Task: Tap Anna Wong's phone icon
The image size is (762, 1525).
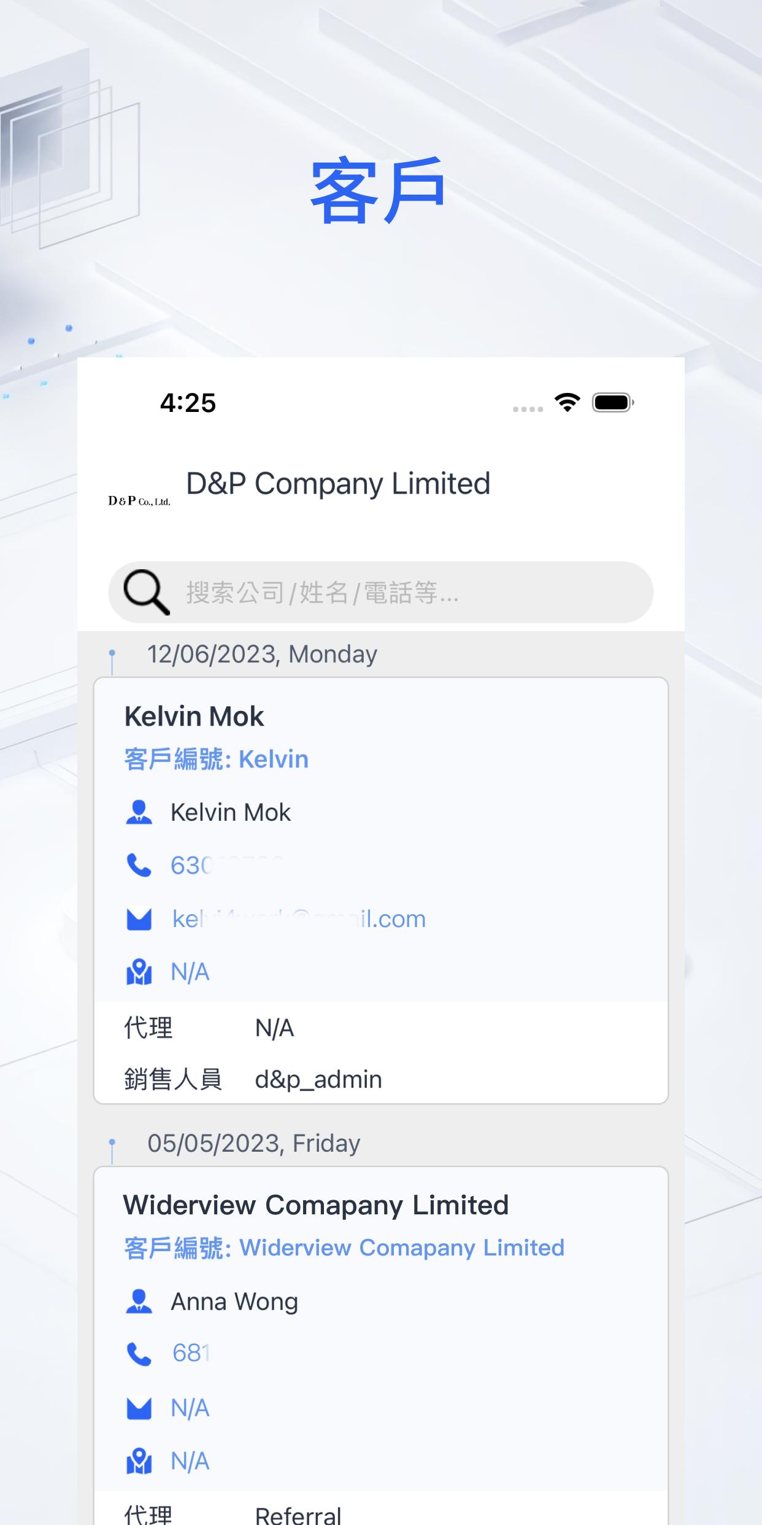Action: pos(139,1354)
